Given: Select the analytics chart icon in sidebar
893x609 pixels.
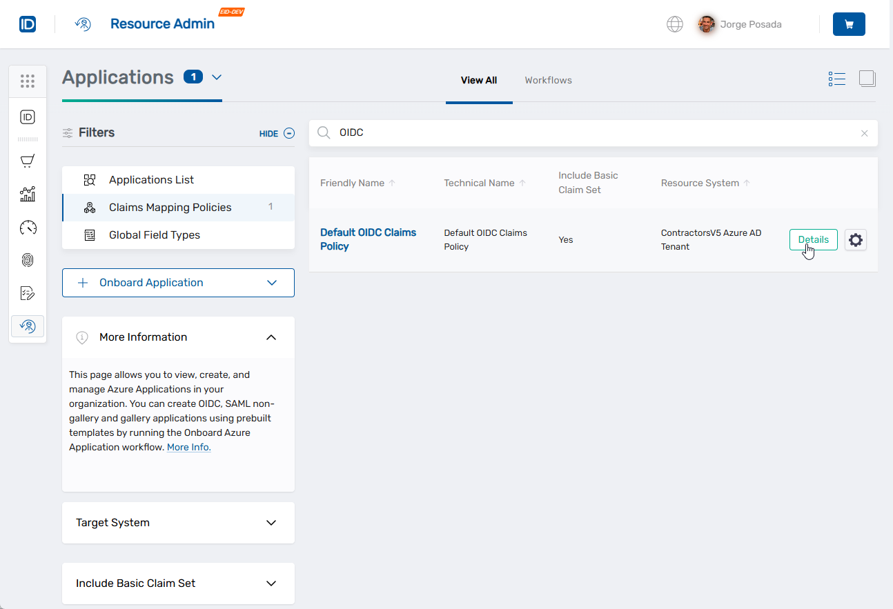Looking at the screenshot, I should pos(28,194).
